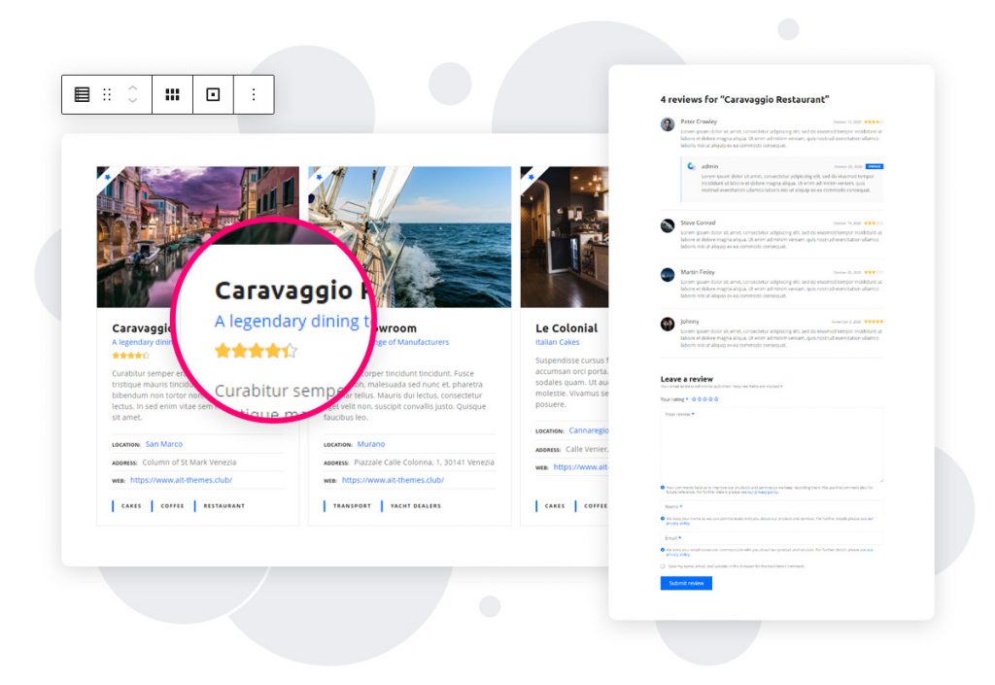Tick the save my name and email checkbox
The width and height of the screenshot is (995, 685).
point(663,566)
